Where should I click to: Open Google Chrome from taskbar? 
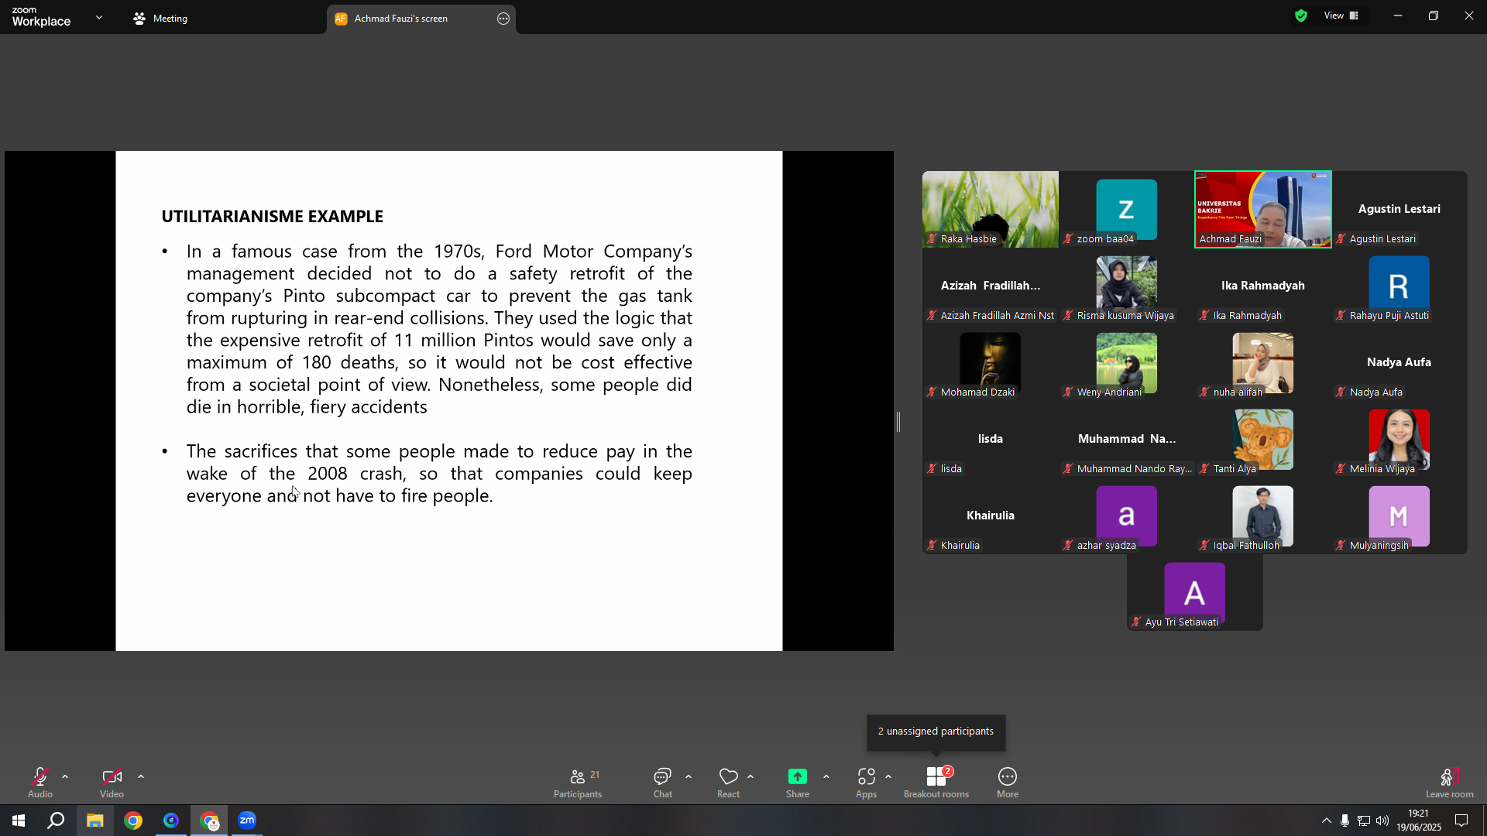click(x=133, y=821)
